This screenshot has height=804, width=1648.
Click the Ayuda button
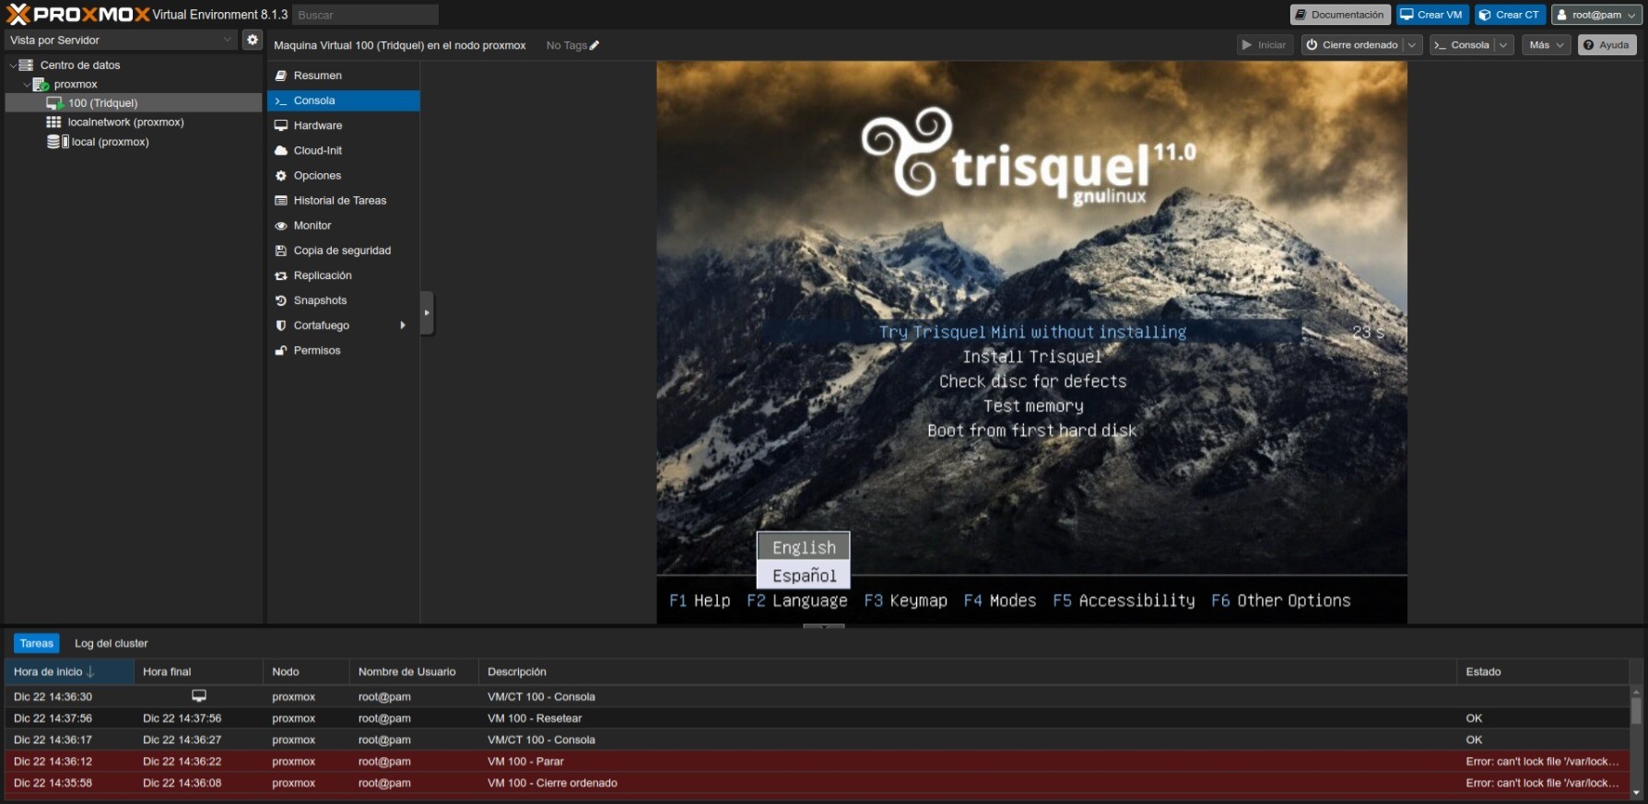pos(1607,45)
